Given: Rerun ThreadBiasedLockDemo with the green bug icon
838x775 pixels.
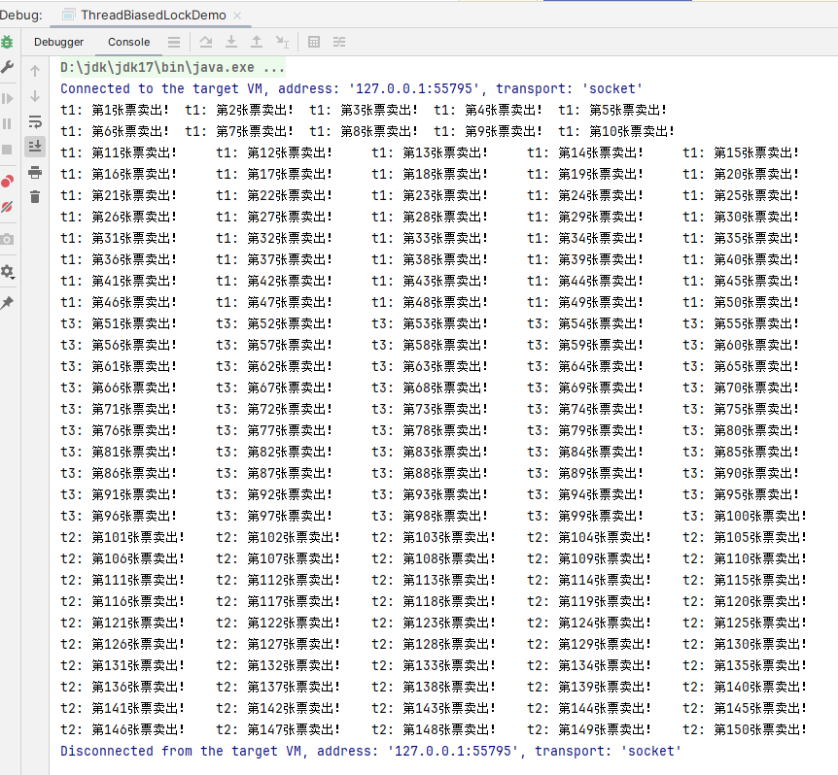Looking at the screenshot, I should pyautogui.click(x=7, y=42).
